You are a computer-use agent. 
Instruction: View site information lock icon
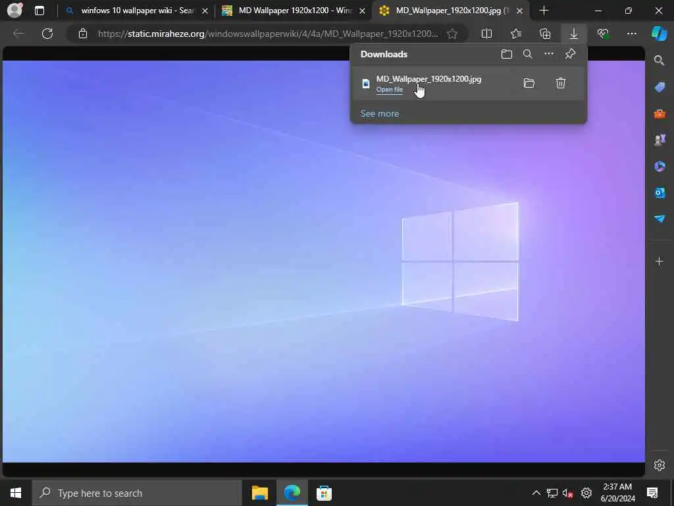tap(82, 34)
